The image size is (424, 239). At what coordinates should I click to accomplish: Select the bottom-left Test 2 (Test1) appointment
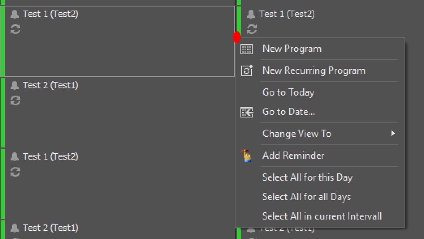118,230
